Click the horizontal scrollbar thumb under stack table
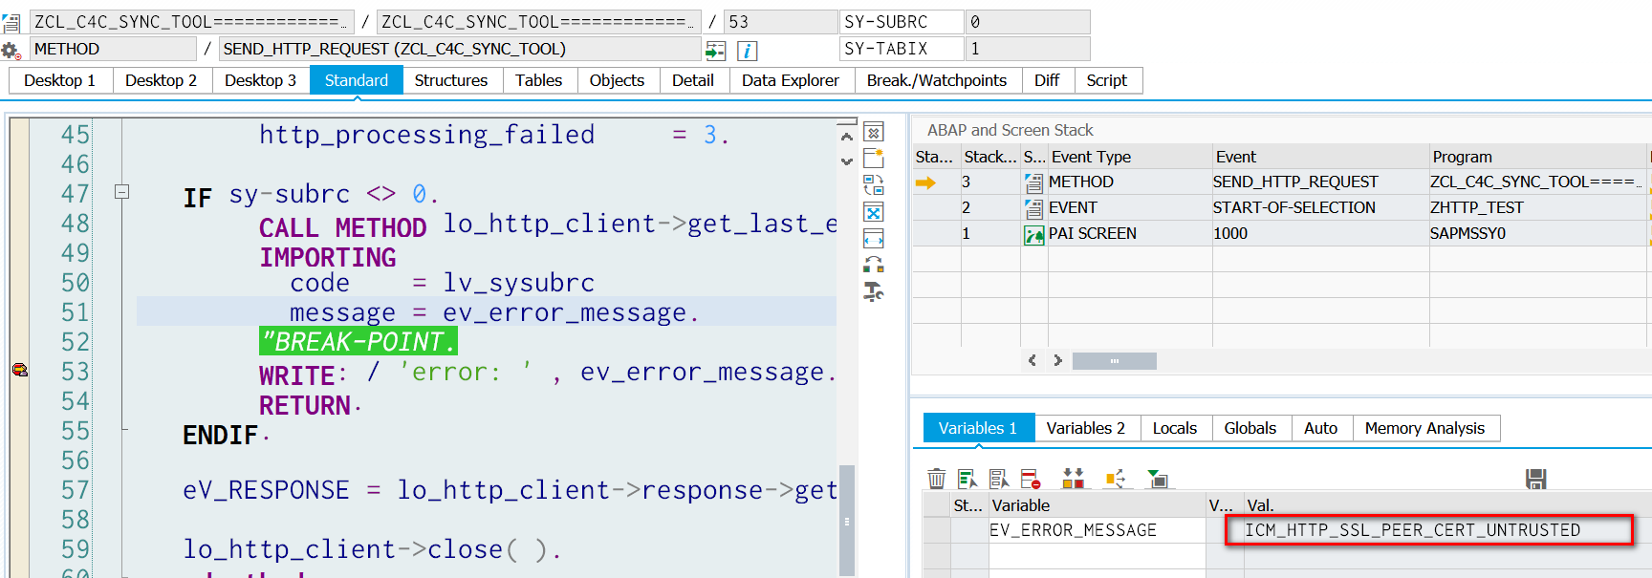The image size is (1652, 578). point(1115,361)
